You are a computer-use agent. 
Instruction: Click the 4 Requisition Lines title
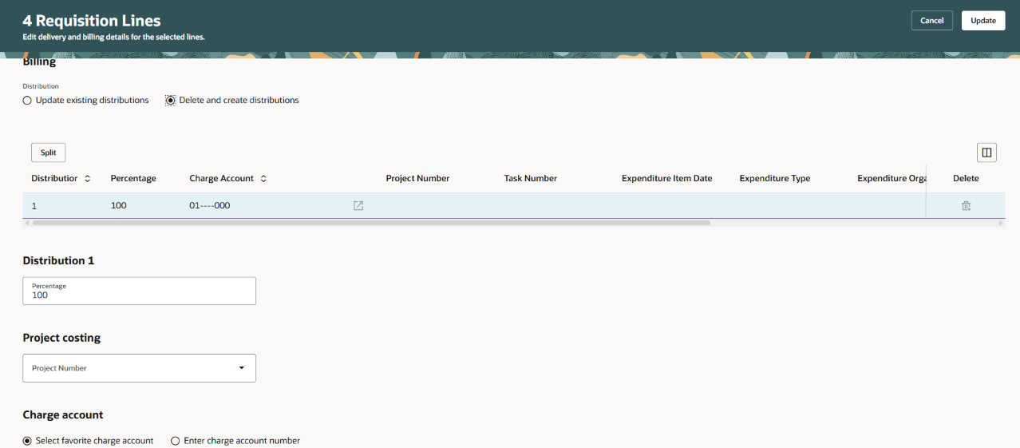pos(92,21)
